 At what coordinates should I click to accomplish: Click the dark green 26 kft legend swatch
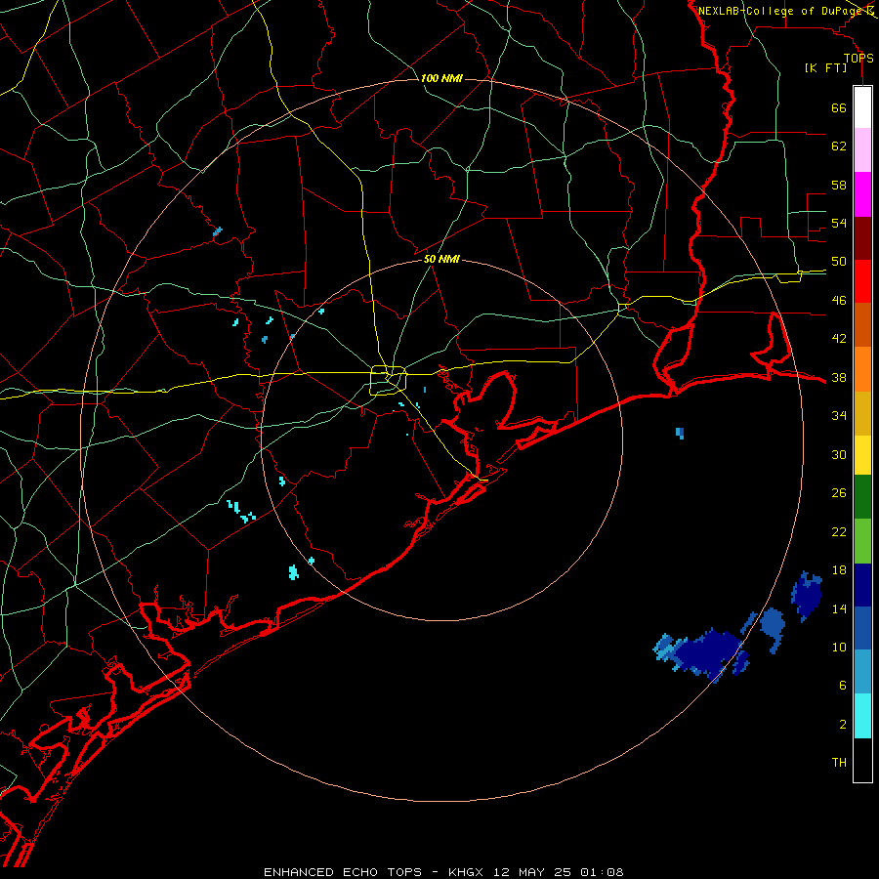point(862,497)
